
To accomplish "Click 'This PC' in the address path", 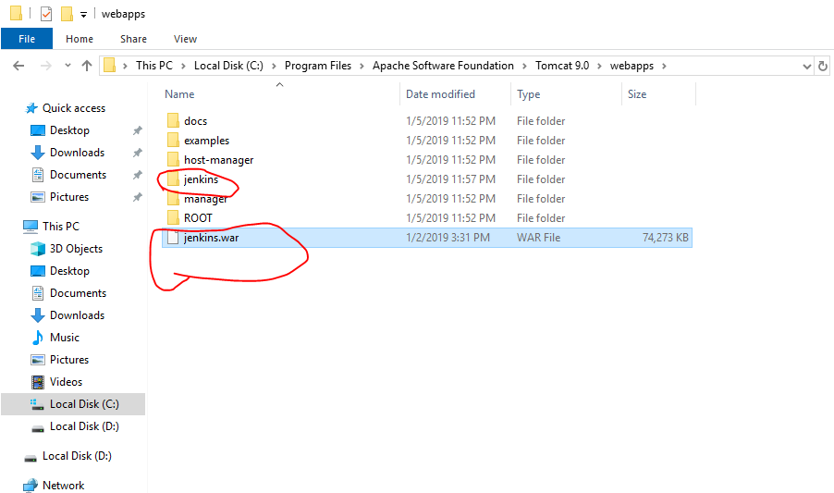I will (x=154, y=66).
